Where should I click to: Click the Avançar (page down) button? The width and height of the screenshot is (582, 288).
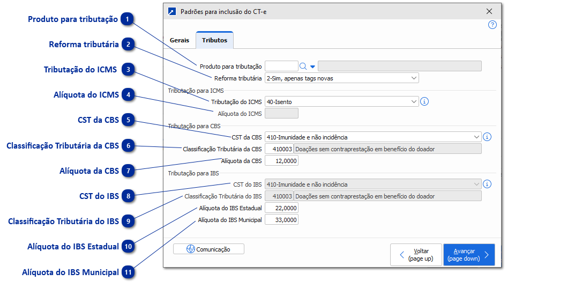click(469, 255)
